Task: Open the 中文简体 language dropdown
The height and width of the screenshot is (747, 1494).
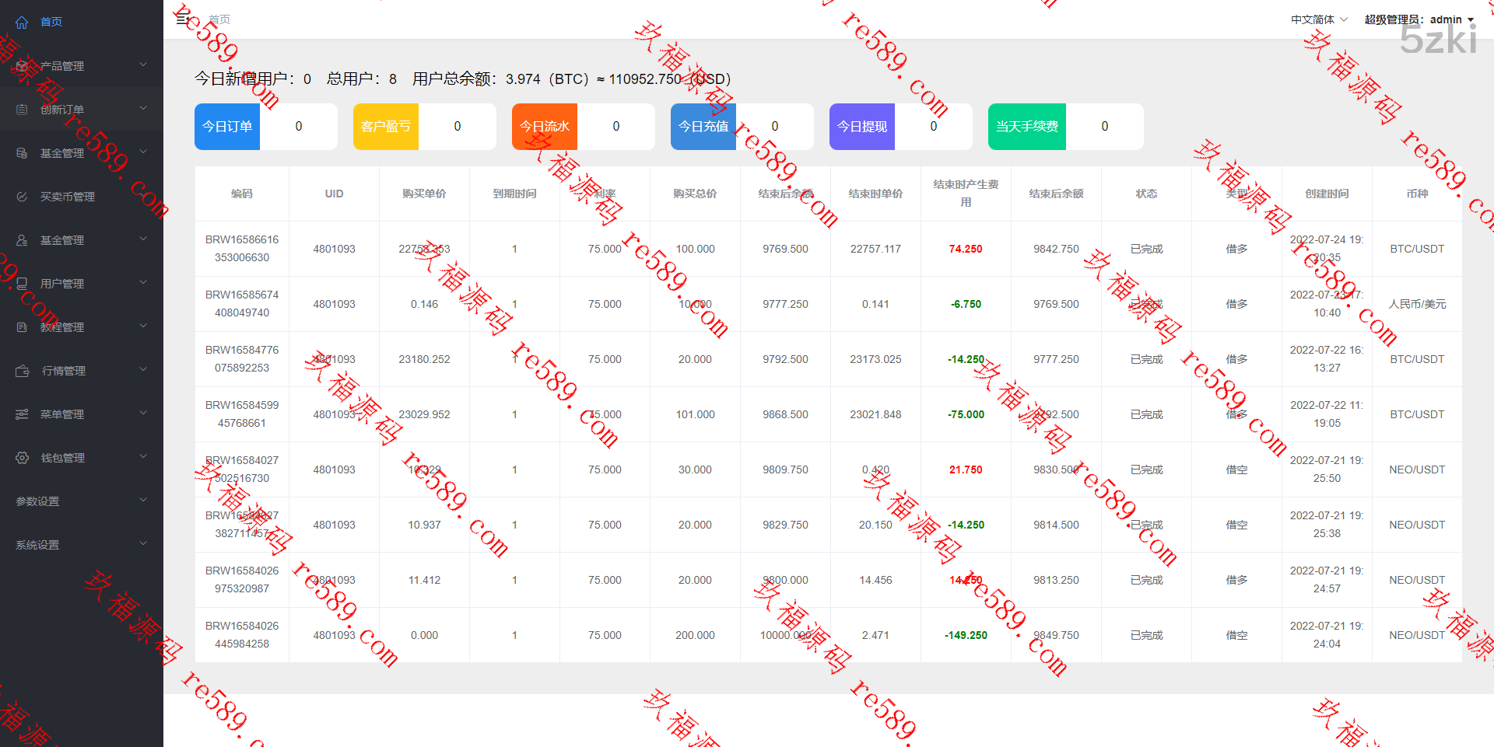Action: coord(1319,19)
